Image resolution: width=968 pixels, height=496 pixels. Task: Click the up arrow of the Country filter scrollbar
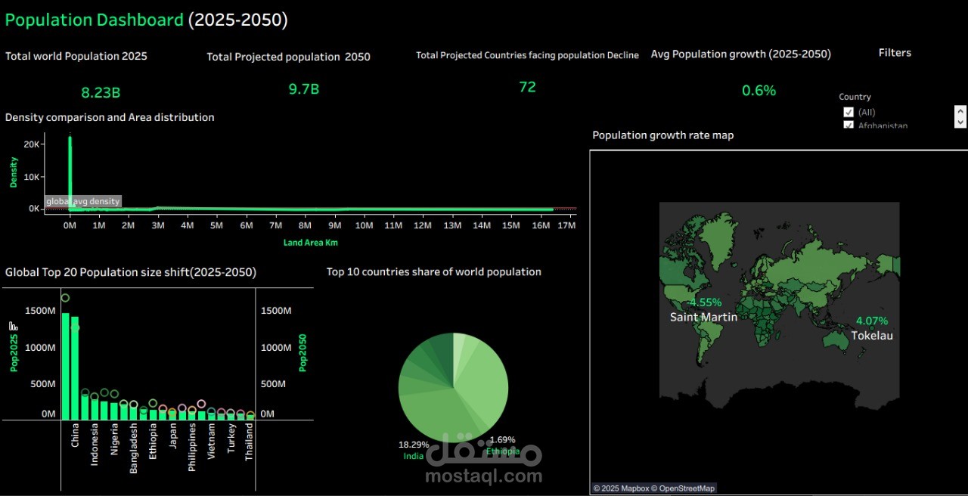(960, 110)
